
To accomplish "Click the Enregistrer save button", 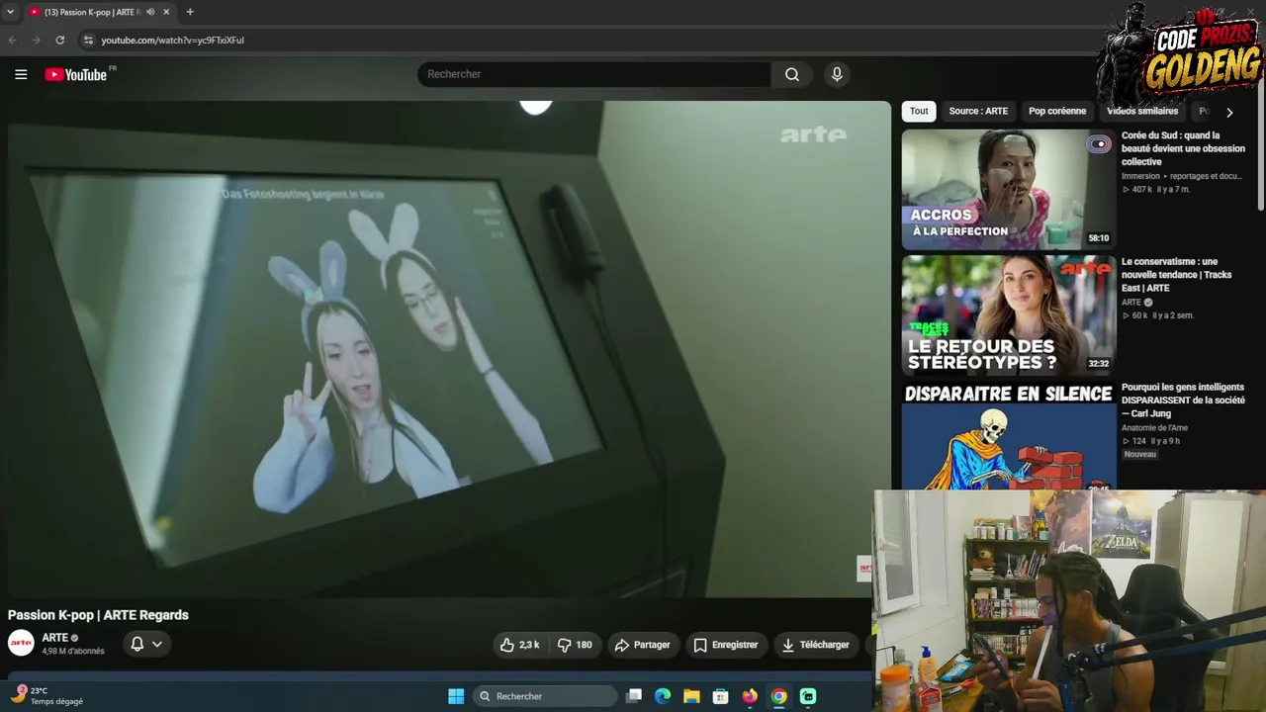I will (726, 645).
